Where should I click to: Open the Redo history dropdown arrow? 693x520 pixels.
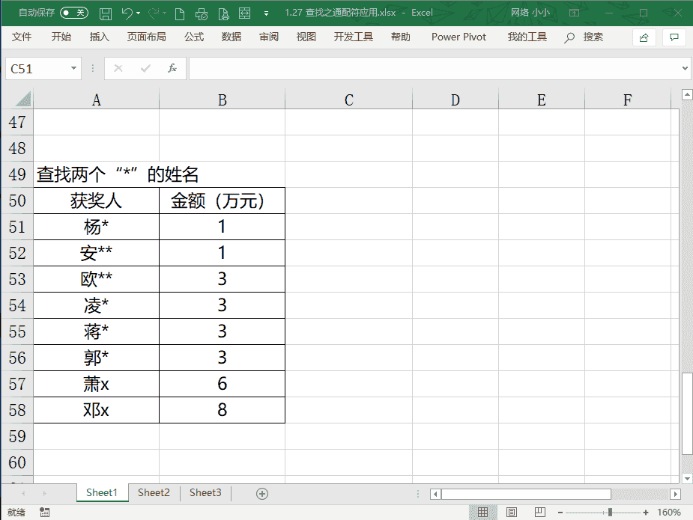click(164, 13)
